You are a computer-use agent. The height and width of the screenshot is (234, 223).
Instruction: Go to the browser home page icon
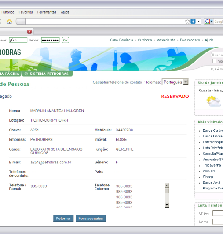point(9,22)
